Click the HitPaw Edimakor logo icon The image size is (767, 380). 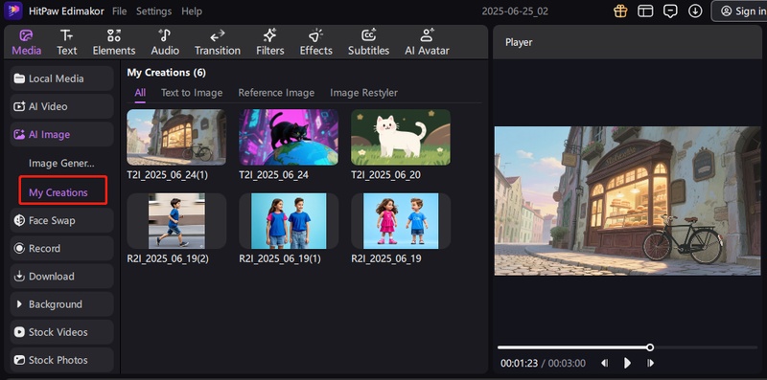point(12,11)
